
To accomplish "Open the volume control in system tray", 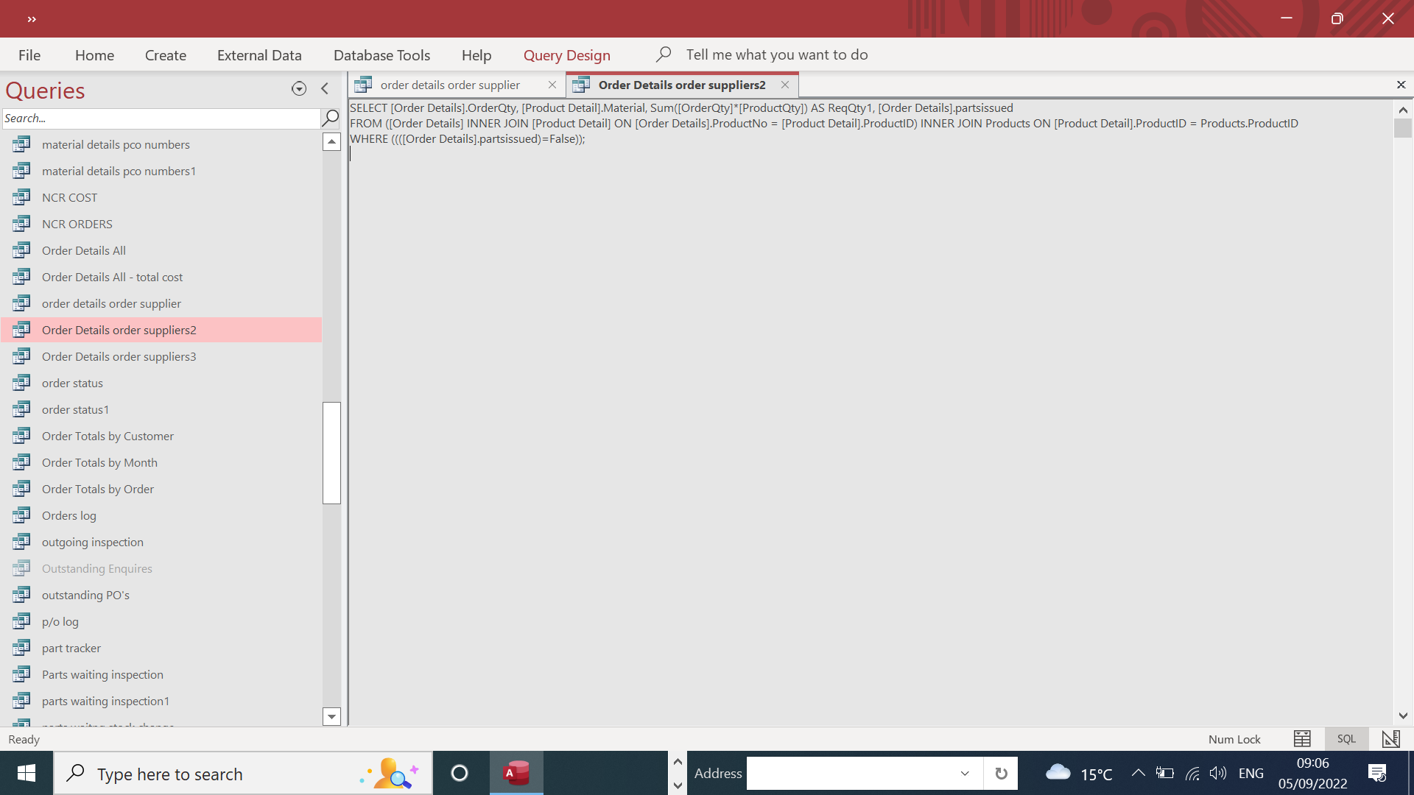I will [x=1218, y=773].
